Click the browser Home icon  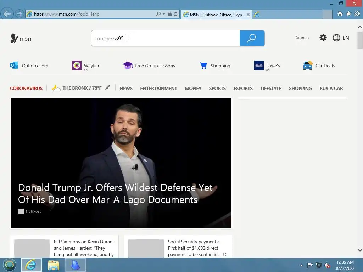pos(340,14)
